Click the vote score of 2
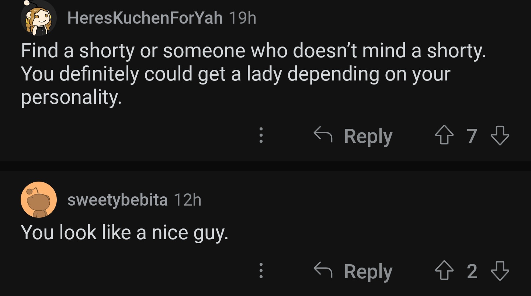This screenshot has width=531, height=296. [472, 272]
